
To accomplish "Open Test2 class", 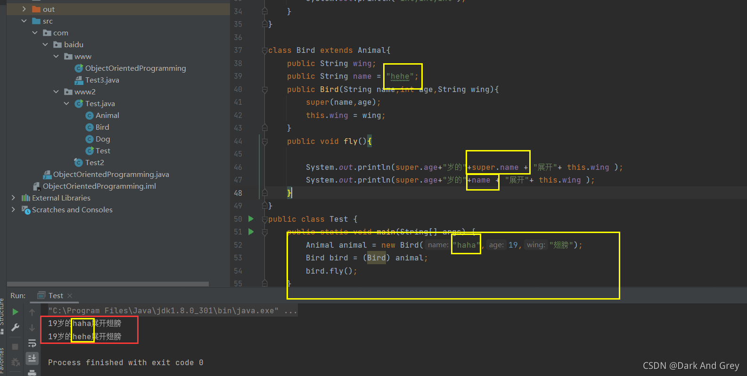I will pyautogui.click(x=94, y=162).
